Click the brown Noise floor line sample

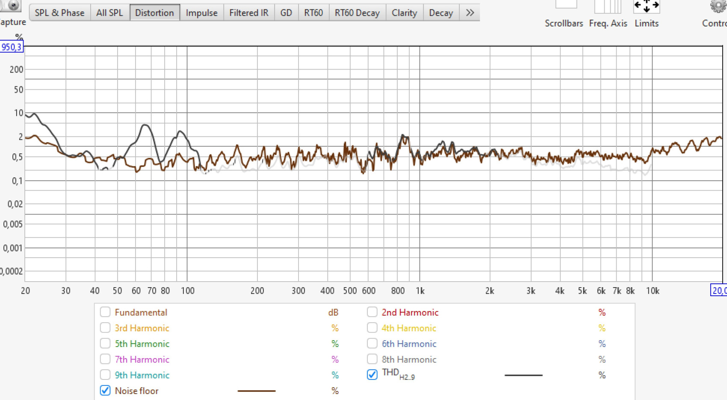pyautogui.click(x=256, y=391)
